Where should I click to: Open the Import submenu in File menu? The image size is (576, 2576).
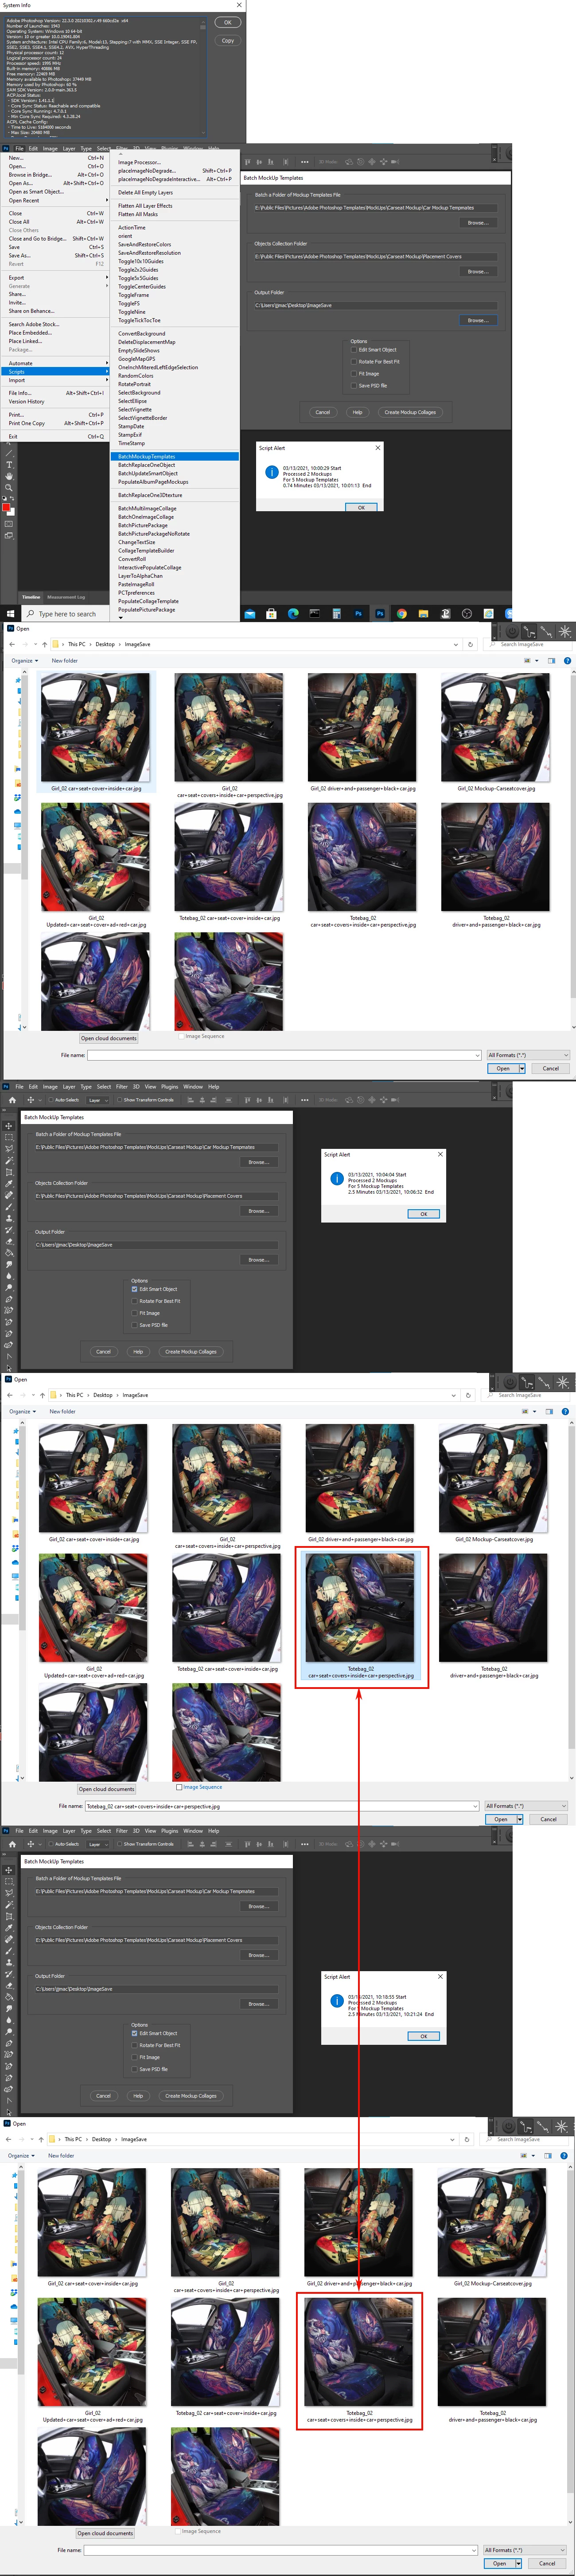pos(56,380)
